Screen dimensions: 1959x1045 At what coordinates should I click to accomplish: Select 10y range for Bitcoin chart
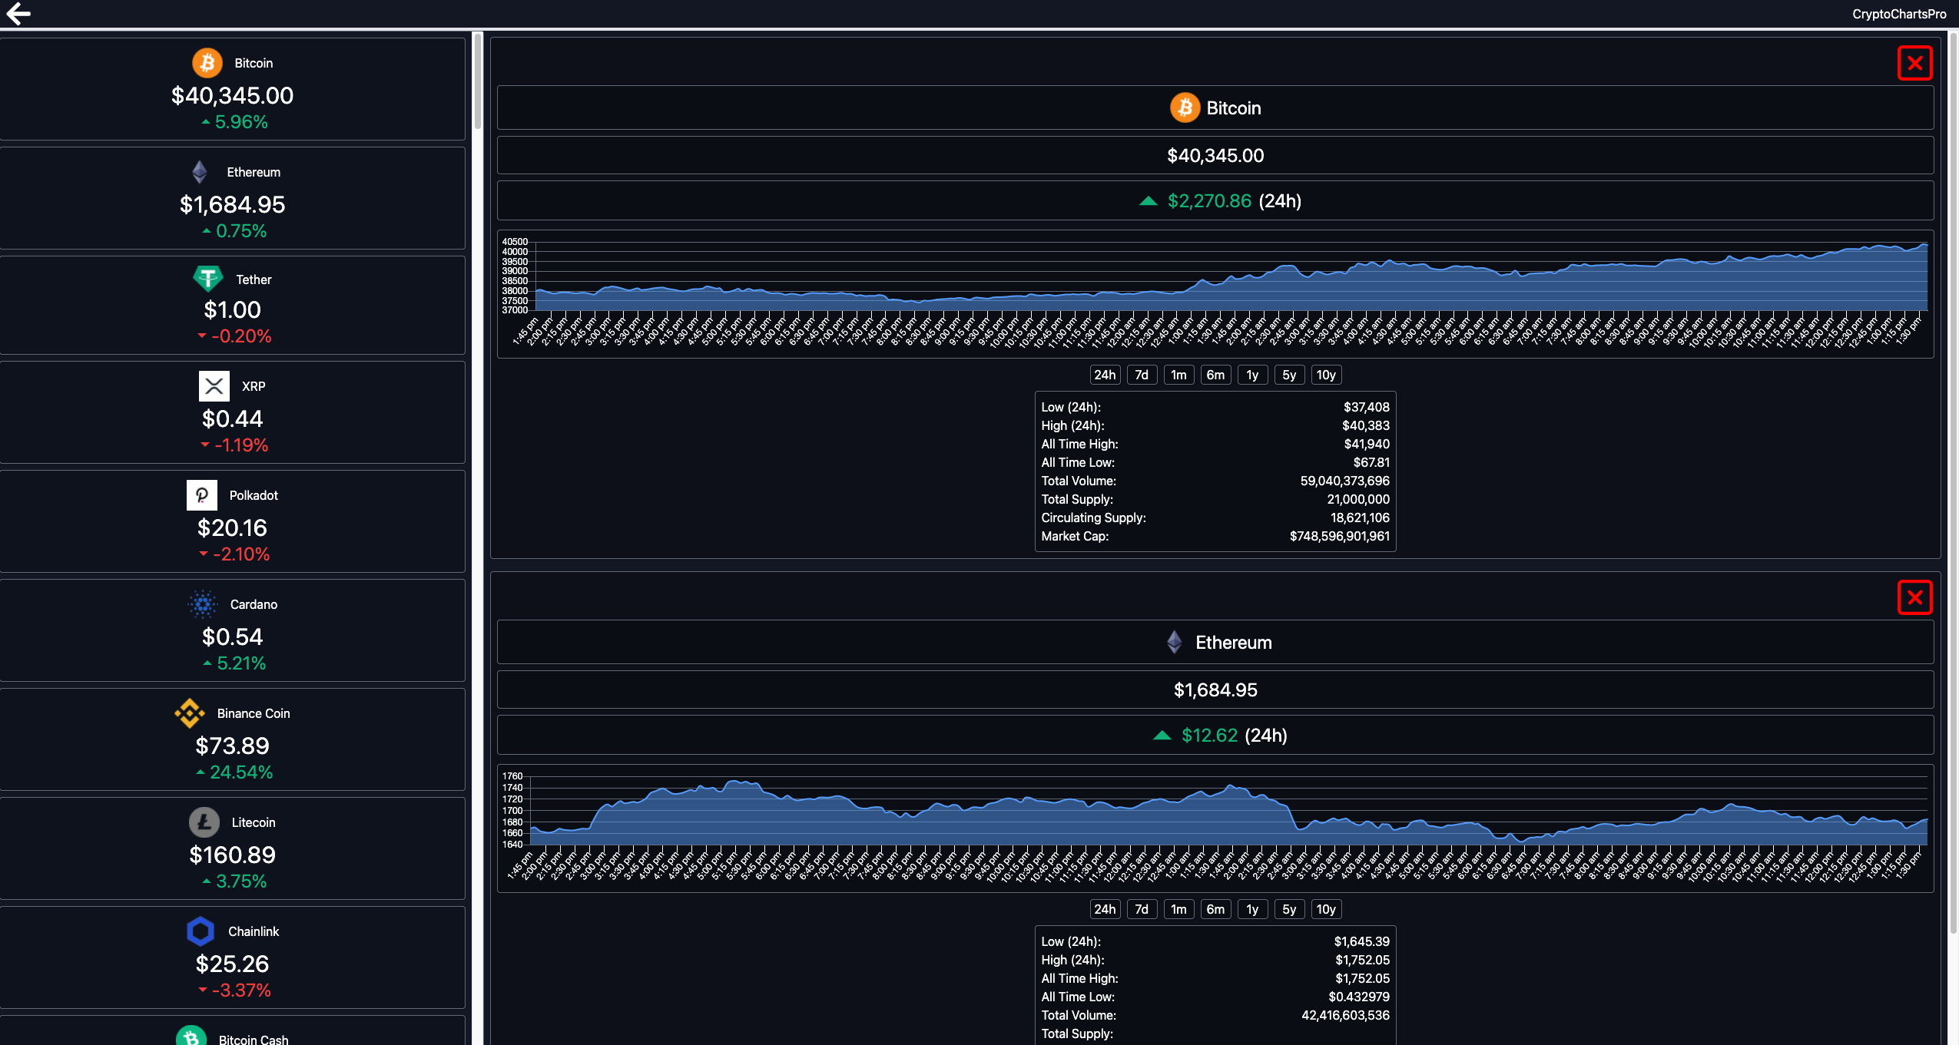[x=1326, y=375]
